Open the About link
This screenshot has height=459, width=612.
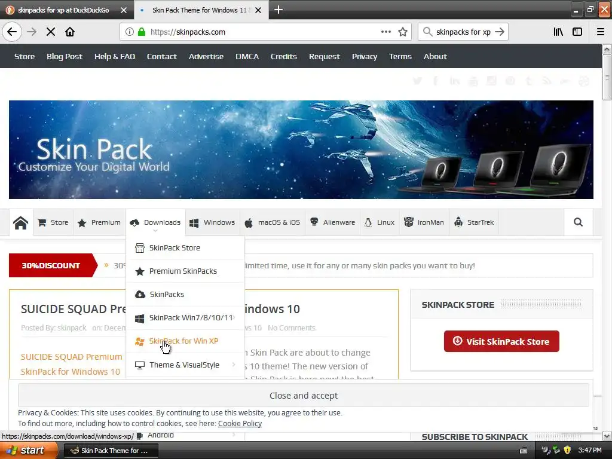[435, 57]
